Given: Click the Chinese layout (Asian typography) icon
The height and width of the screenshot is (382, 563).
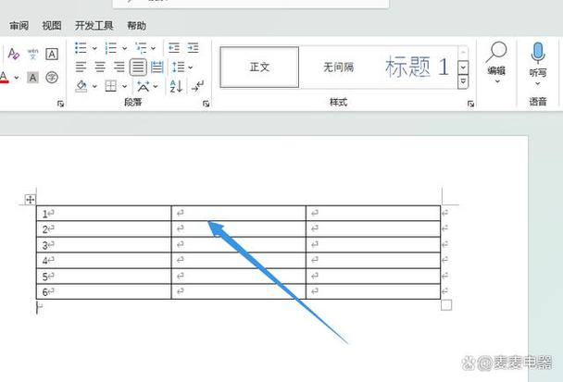Looking at the screenshot, I should 143,86.
